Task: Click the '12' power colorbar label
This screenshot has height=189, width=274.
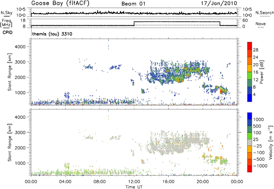Action: 256,80
